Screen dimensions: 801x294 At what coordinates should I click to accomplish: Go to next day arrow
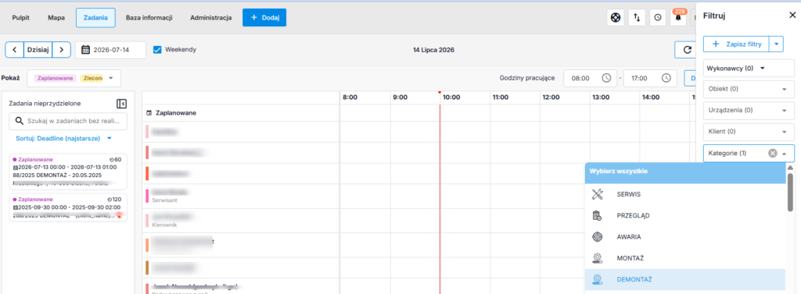(61, 50)
